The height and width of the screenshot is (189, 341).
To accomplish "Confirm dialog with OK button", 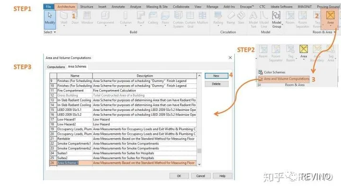I will (179, 176).
